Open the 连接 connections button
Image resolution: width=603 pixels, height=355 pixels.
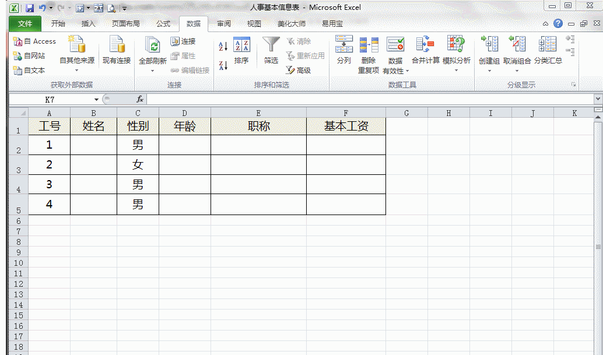pyautogui.click(x=183, y=41)
